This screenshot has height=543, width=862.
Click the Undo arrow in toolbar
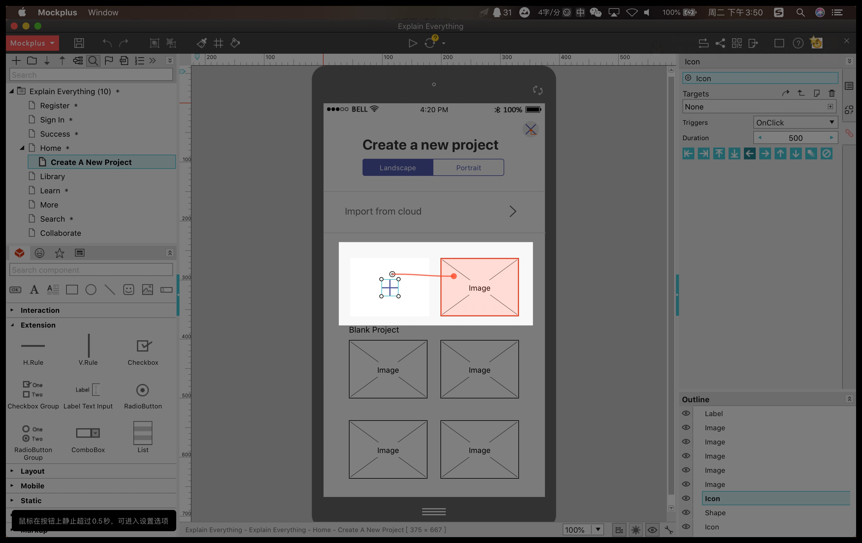tap(107, 43)
